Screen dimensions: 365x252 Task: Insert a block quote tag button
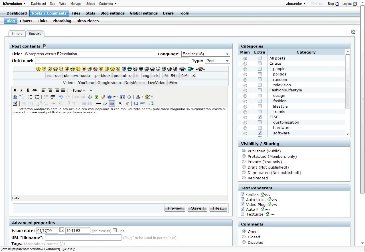[106, 75]
